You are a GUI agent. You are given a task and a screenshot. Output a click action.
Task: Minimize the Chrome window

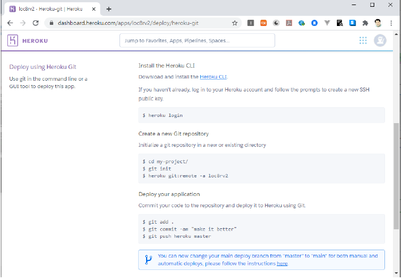pos(354,5)
